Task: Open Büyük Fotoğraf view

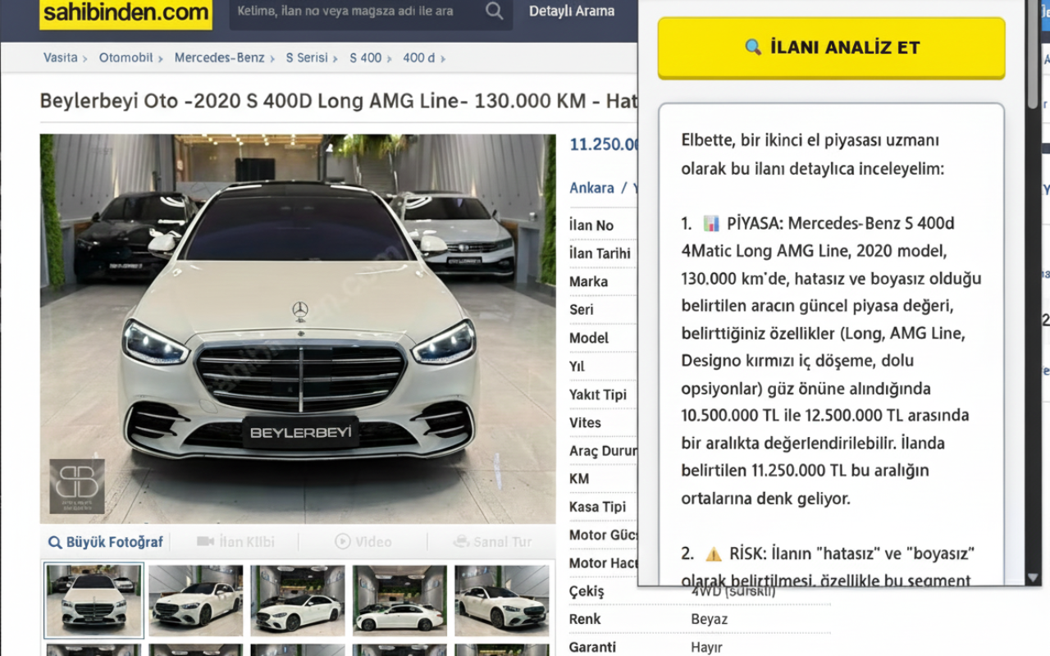Action: click(x=106, y=542)
